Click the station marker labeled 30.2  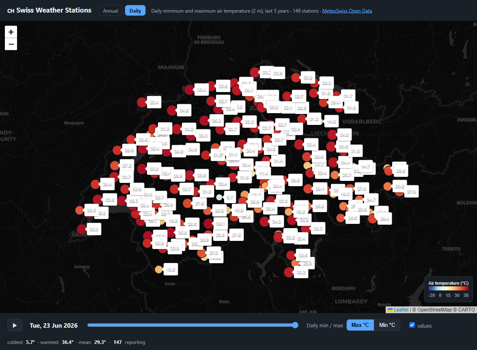pos(296,77)
